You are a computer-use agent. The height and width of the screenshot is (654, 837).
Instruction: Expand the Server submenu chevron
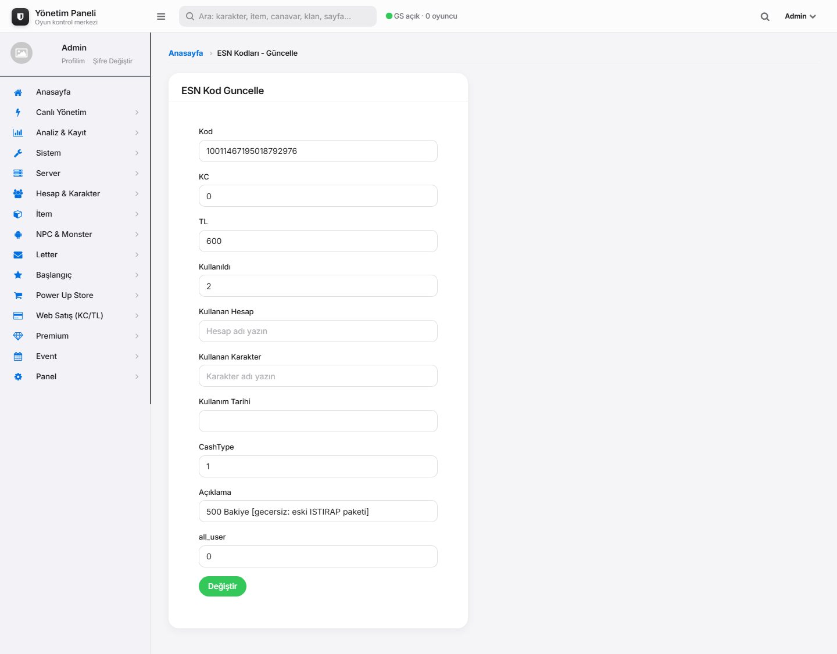pos(137,174)
